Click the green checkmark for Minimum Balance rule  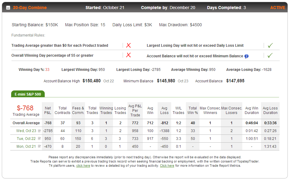270,55
